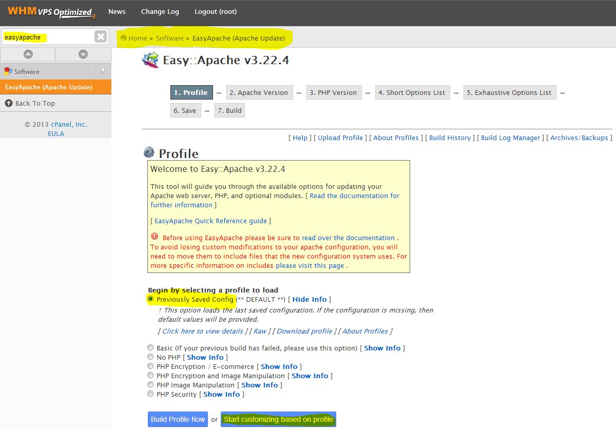Viewport: 616px width, 430px height.
Task: Open the Raw profile link
Action: (x=260, y=331)
